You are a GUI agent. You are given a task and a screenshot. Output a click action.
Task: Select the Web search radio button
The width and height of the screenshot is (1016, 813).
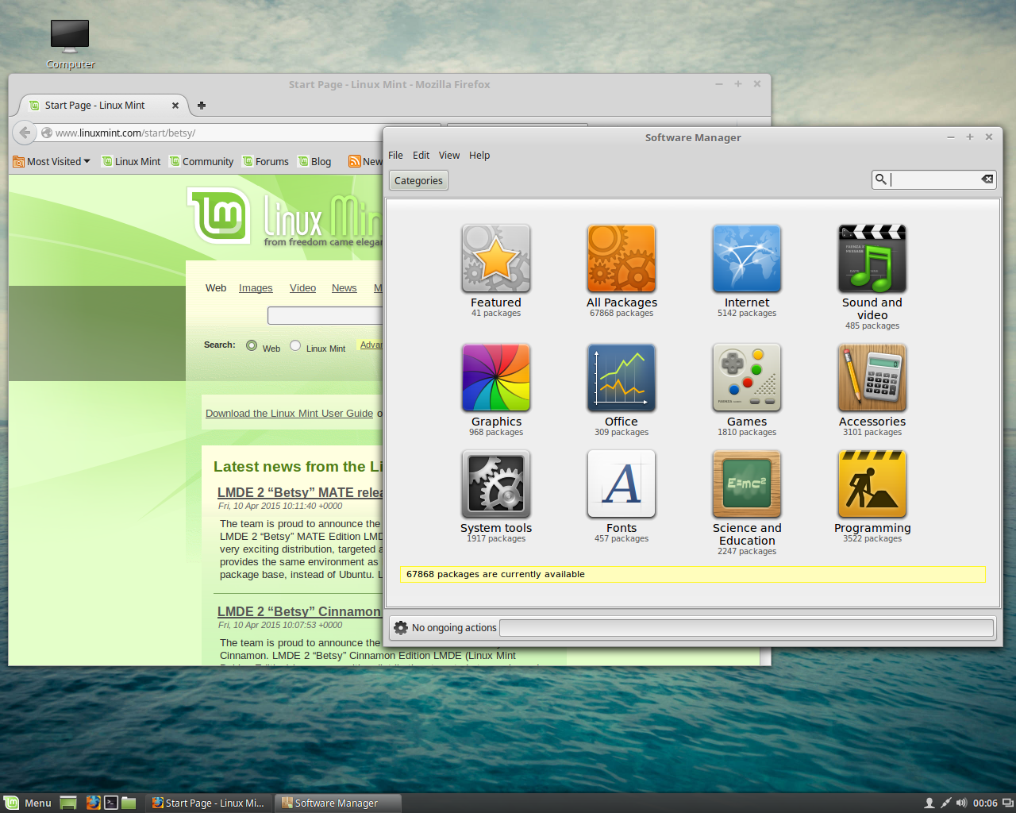coord(252,345)
